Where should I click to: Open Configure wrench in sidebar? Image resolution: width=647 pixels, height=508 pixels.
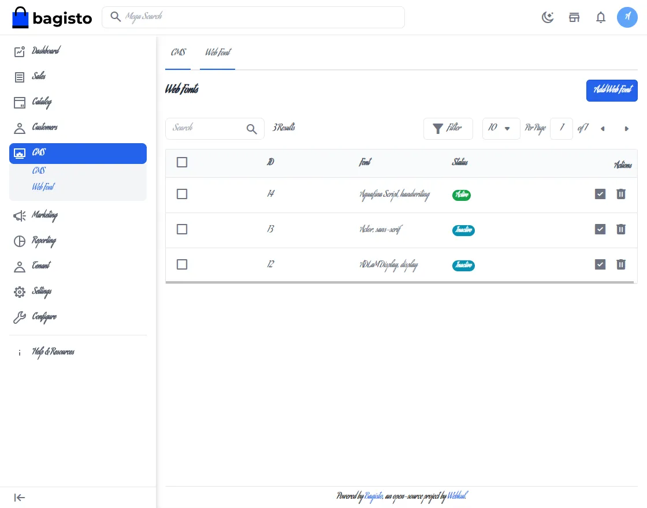pos(77,317)
